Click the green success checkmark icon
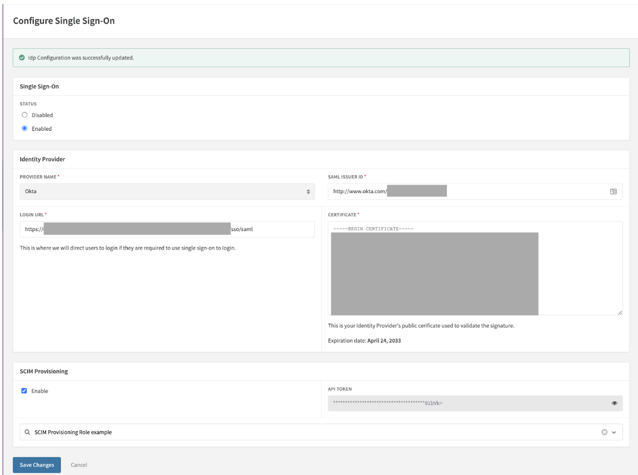 (21, 58)
